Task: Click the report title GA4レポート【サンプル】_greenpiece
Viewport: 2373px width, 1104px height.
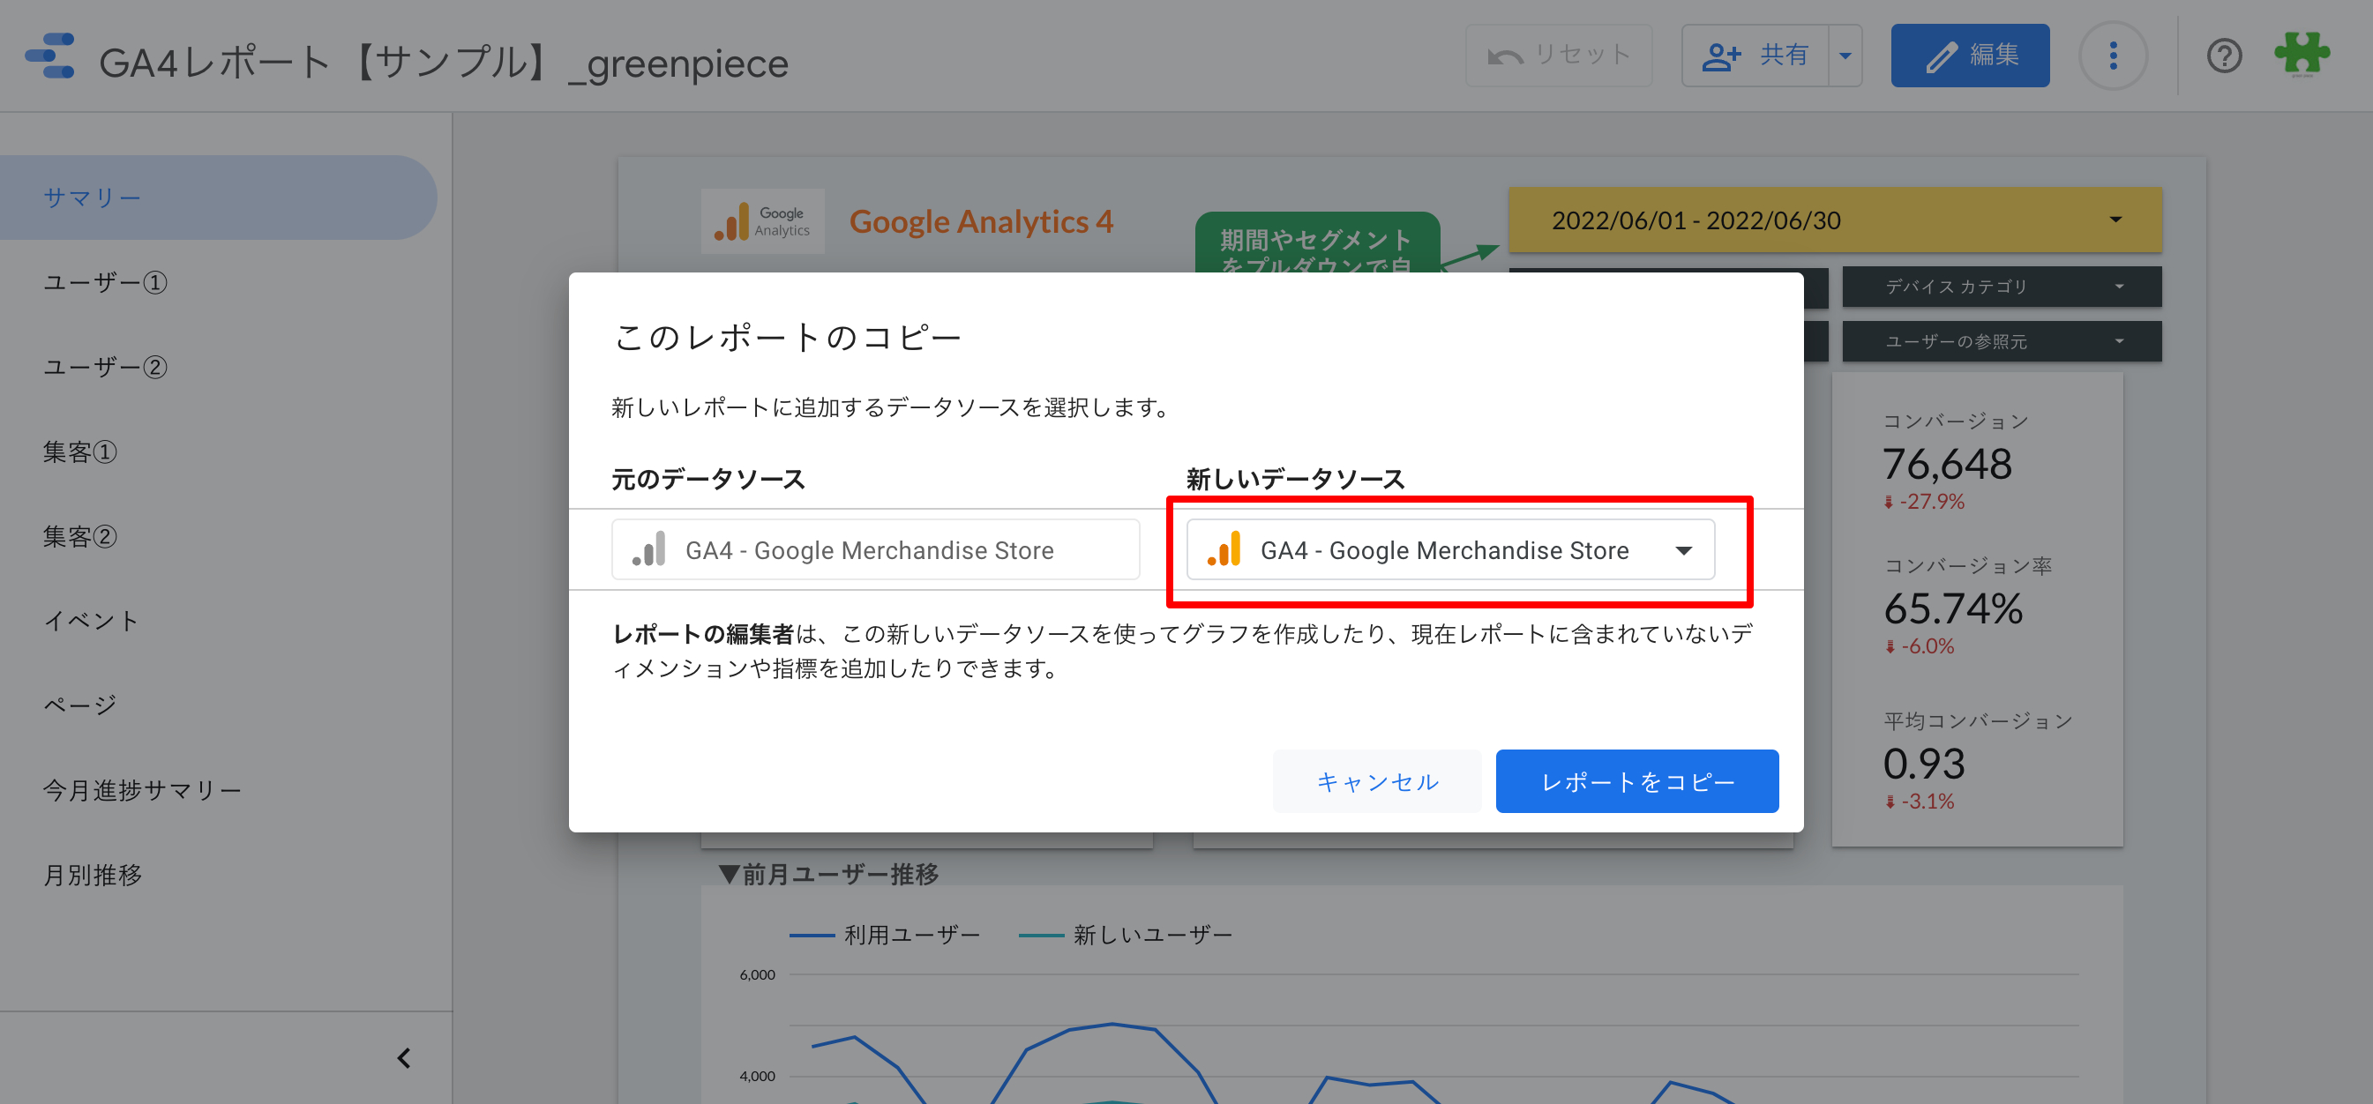Action: point(443,63)
